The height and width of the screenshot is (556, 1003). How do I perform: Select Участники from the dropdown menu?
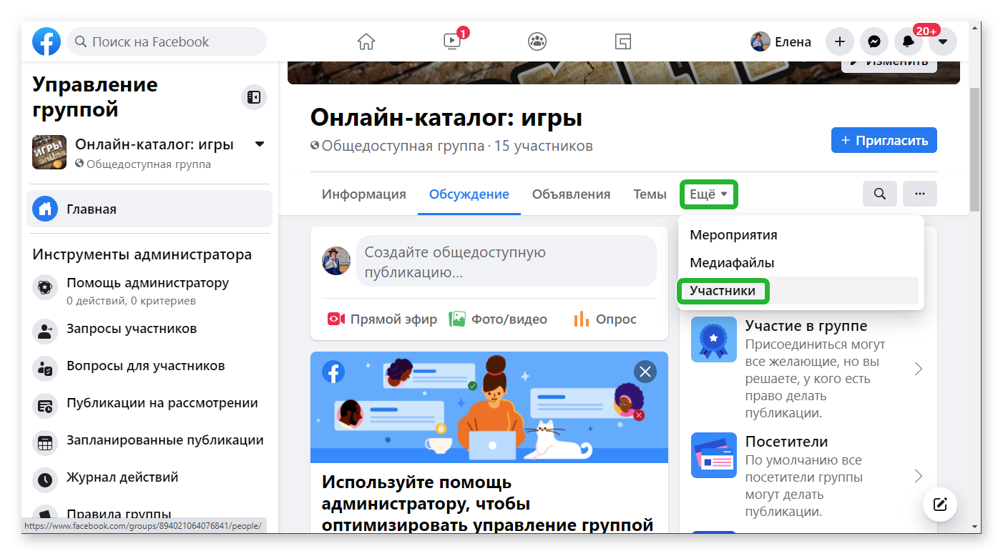coord(723,291)
